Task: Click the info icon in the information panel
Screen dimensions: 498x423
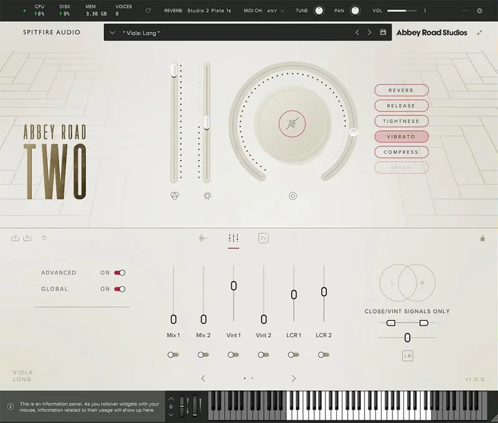Action: pyautogui.click(x=11, y=406)
